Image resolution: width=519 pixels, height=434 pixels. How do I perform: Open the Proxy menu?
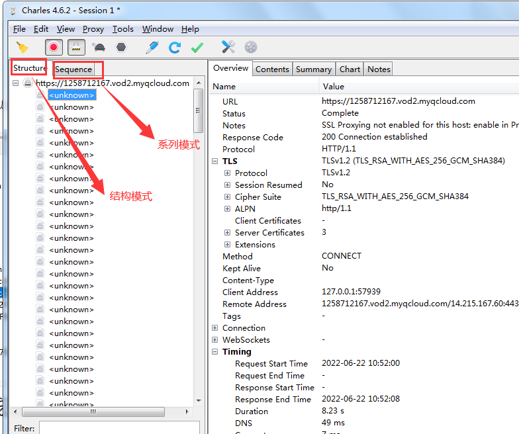point(93,29)
